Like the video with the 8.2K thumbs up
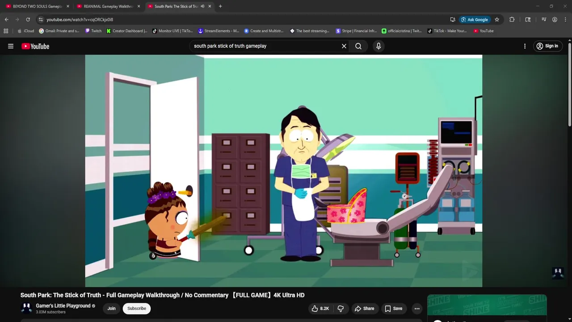572x322 pixels. click(320, 309)
